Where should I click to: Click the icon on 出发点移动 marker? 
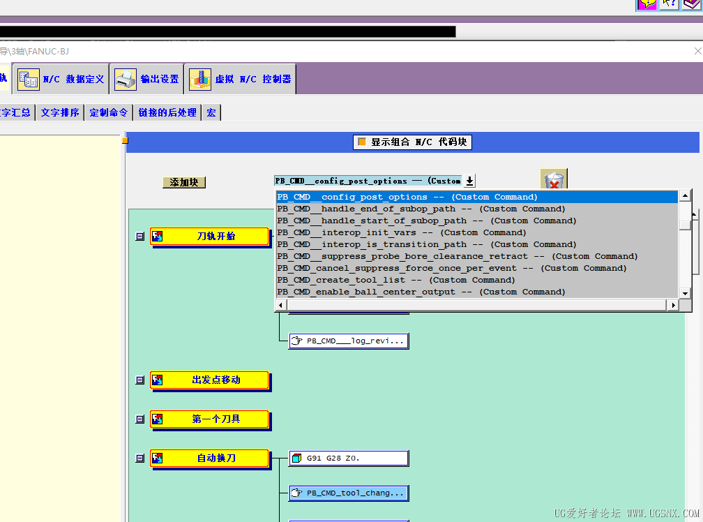(x=158, y=380)
